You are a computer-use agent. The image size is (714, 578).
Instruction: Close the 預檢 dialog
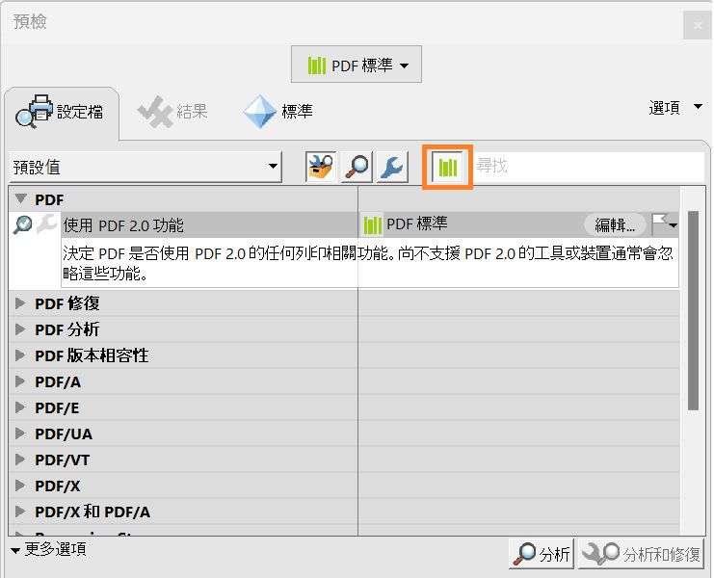(698, 25)
